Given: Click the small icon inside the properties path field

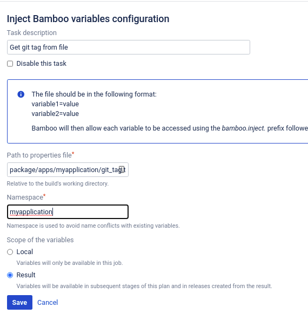Looking at the screenshot, I should coord(122,169).
